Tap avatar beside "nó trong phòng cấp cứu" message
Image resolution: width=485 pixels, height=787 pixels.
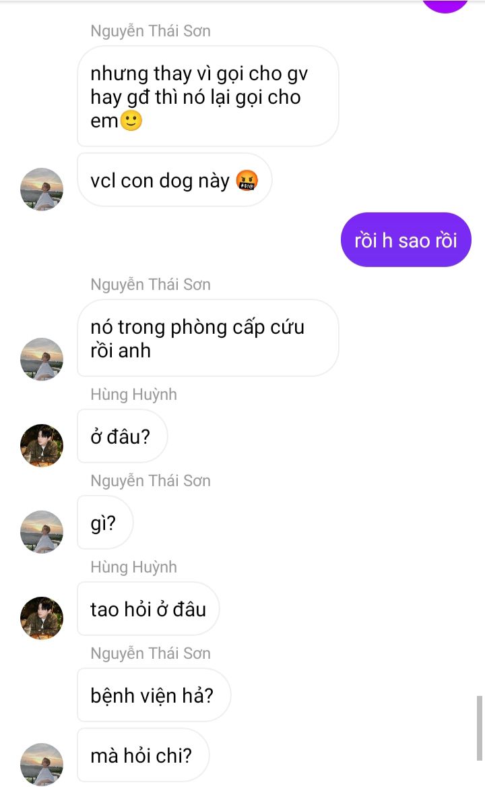(x=42, y=359)
